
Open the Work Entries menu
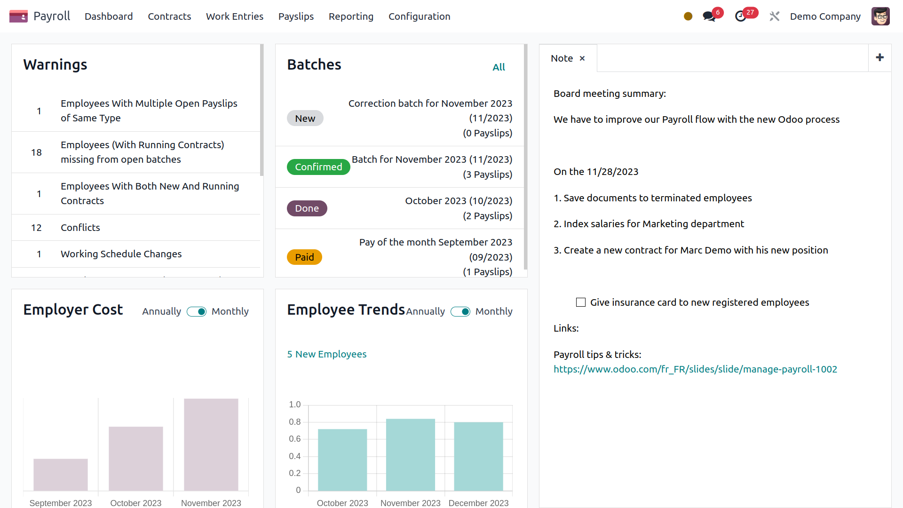tap(234, 16)
